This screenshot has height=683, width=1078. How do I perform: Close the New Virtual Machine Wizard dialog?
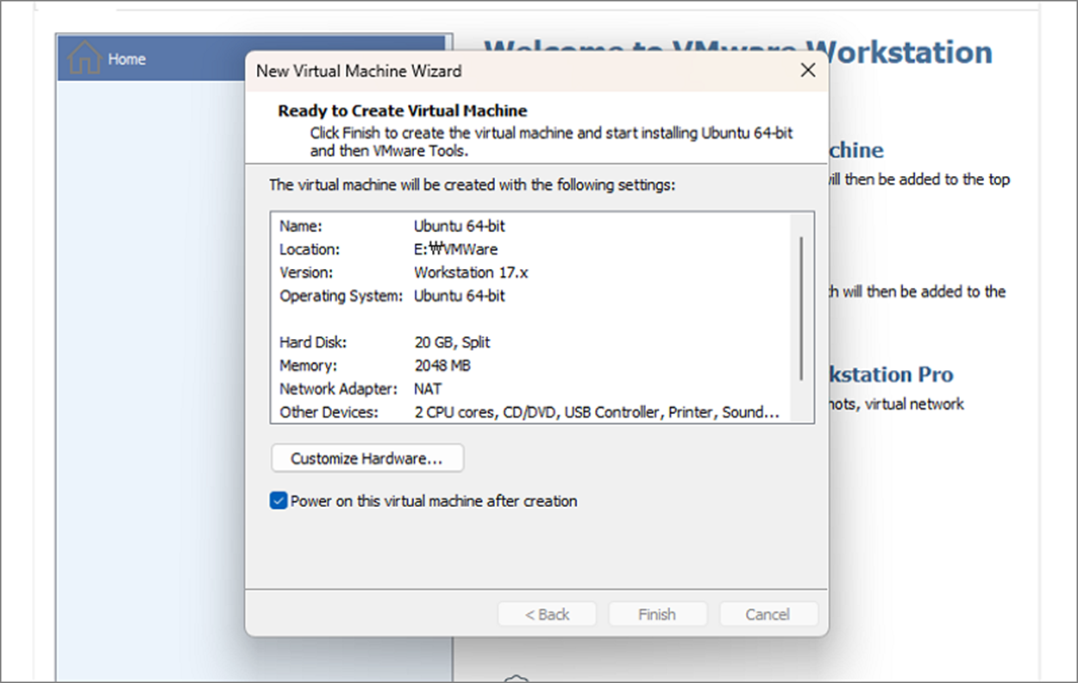[x=807, y=71]
